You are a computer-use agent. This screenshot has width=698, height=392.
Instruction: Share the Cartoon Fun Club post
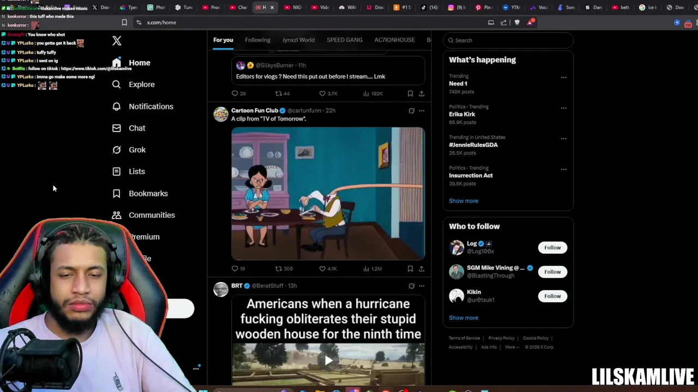click(422, 268)
